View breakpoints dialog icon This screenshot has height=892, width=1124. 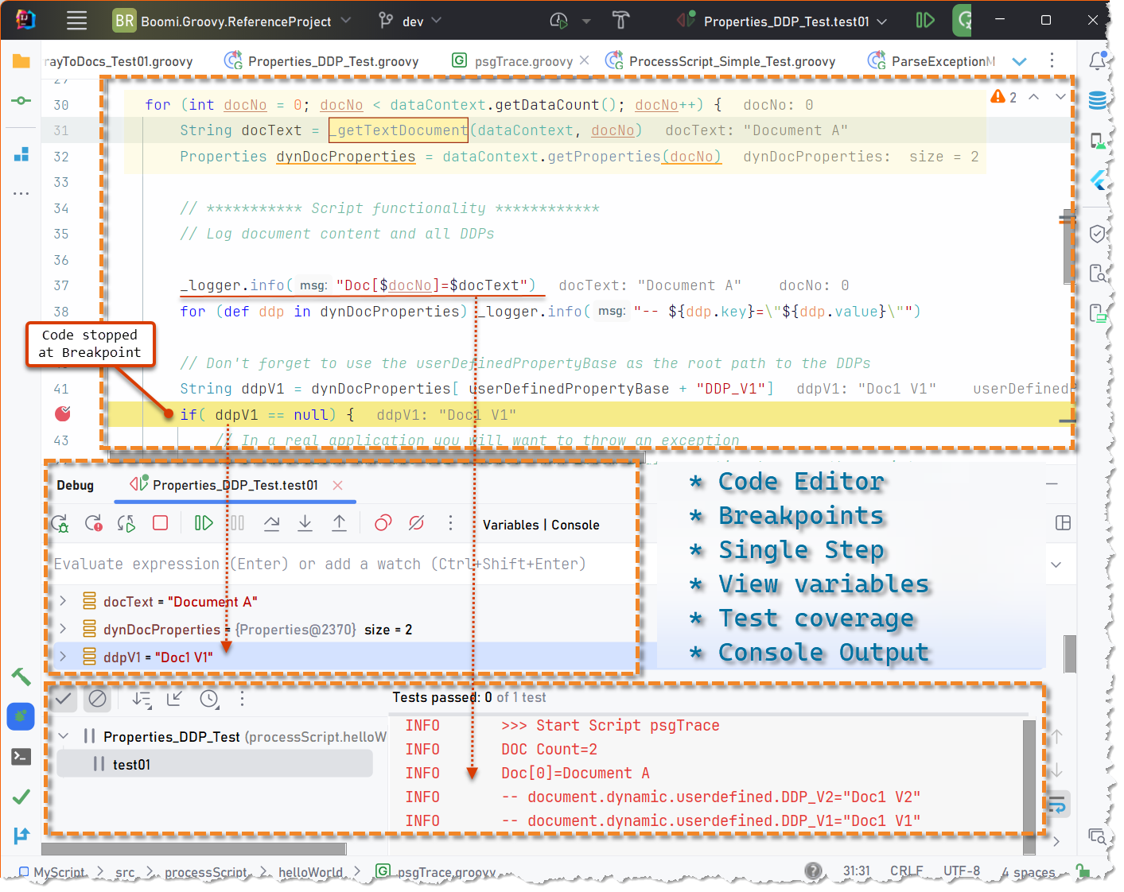(383, 523)
